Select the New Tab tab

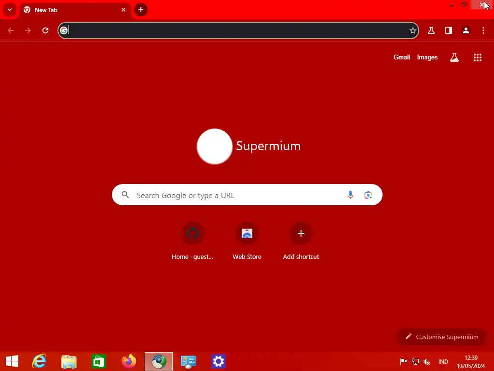[75, 10]
